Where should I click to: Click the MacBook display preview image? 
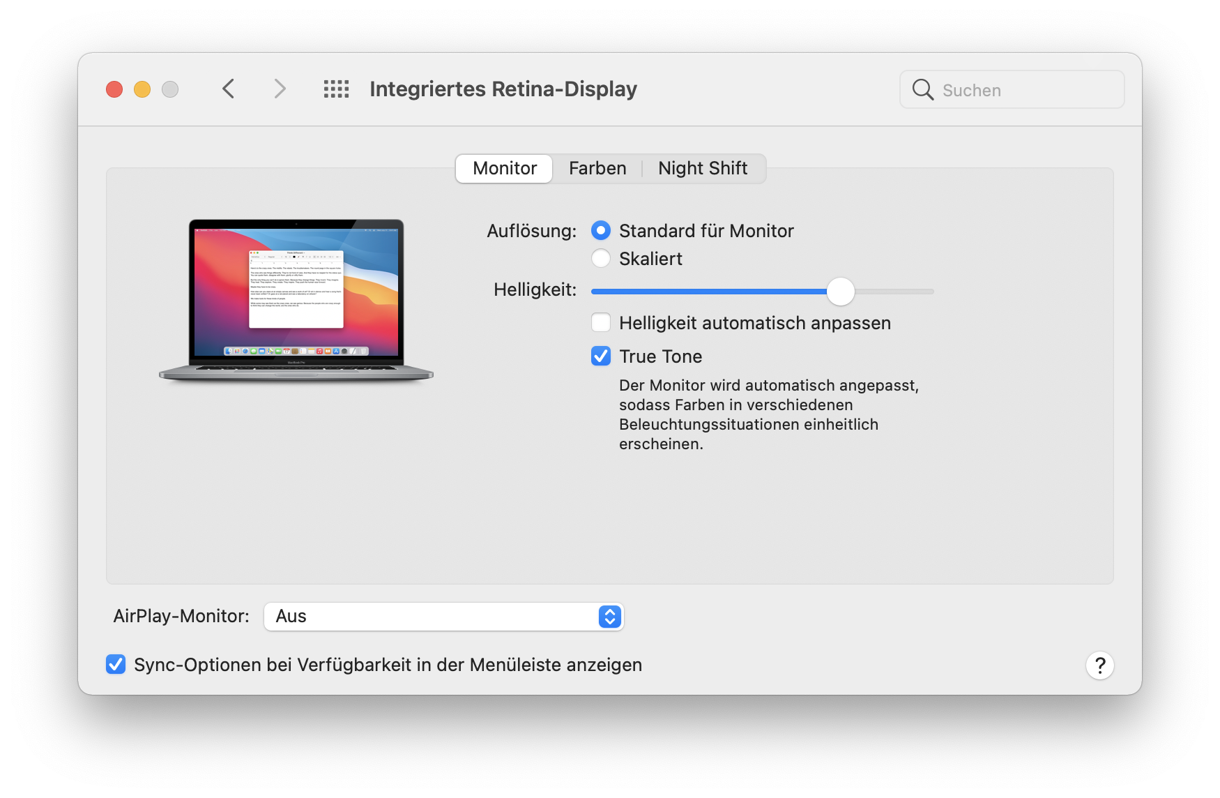point(296,300)
